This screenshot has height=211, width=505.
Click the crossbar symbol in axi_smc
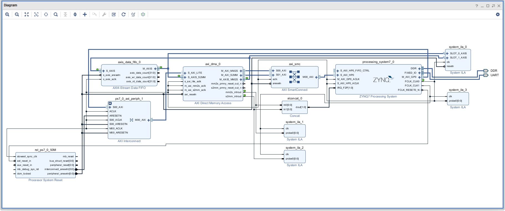pos(294,77)
